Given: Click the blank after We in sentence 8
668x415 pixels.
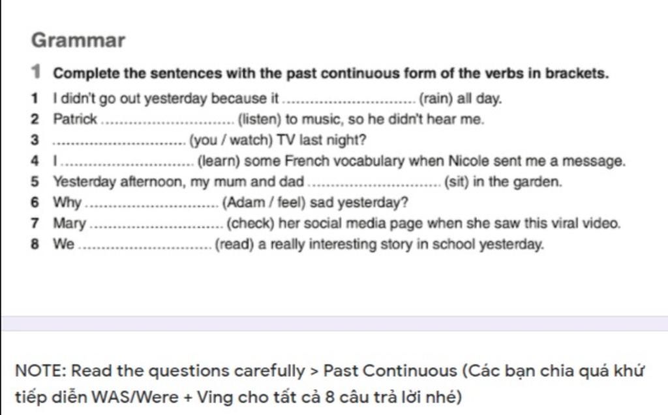Looking at the screenshot, I should [144, 245].
